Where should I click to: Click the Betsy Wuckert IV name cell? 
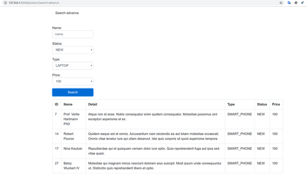click(71, 166)
